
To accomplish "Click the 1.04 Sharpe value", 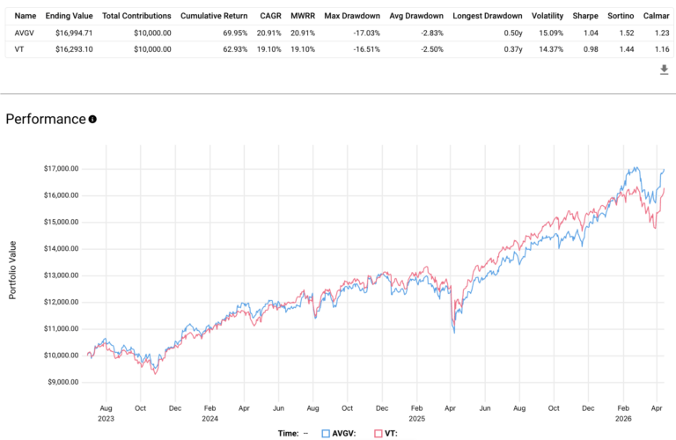I will click(591, 33).
